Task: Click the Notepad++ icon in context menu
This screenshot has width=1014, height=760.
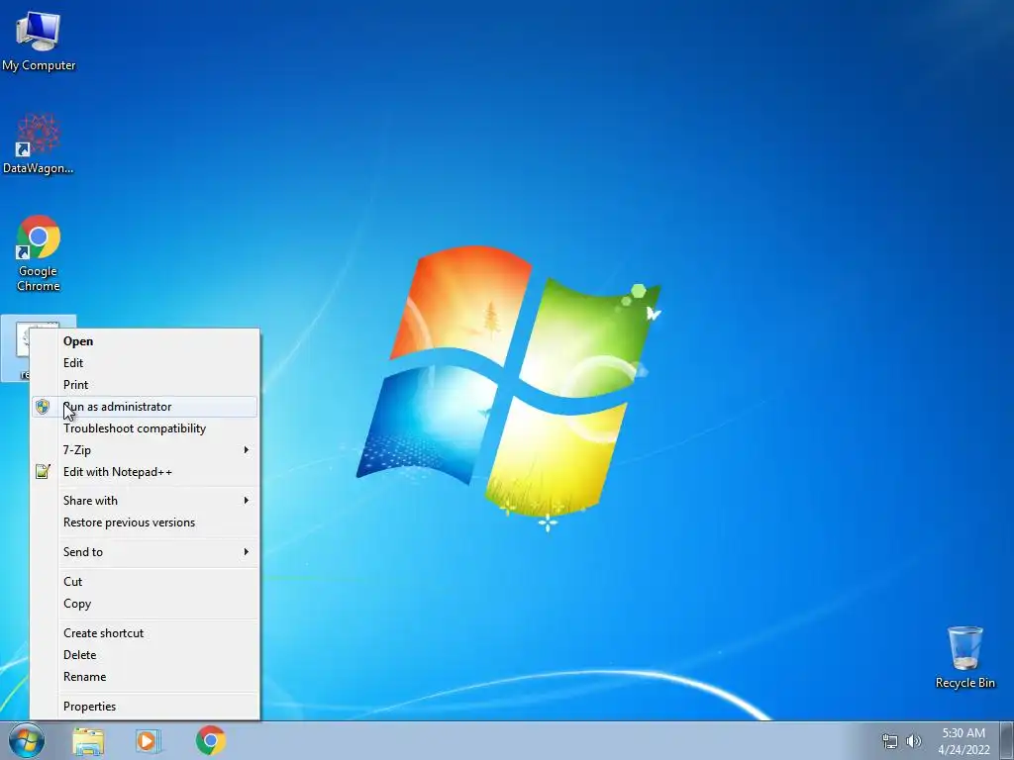Action: pos(43,472)
